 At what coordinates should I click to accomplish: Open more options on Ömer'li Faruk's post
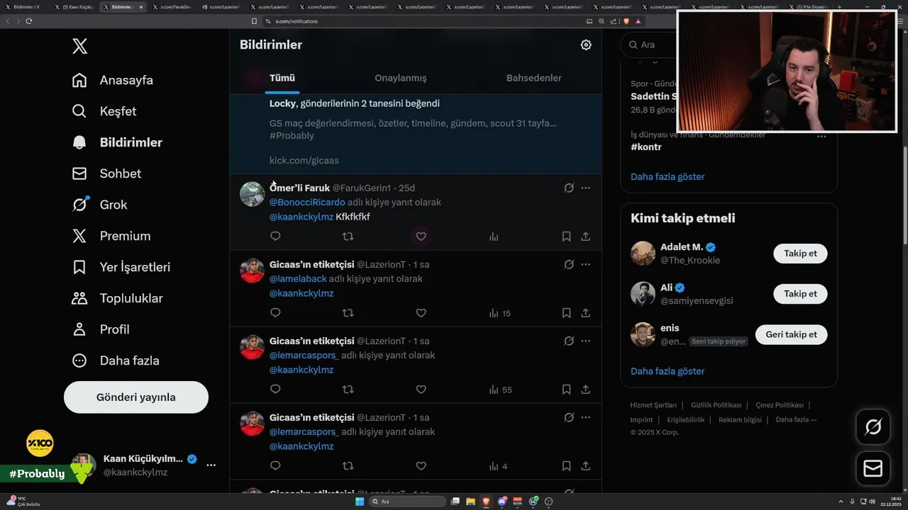click(x=586, y=188)
